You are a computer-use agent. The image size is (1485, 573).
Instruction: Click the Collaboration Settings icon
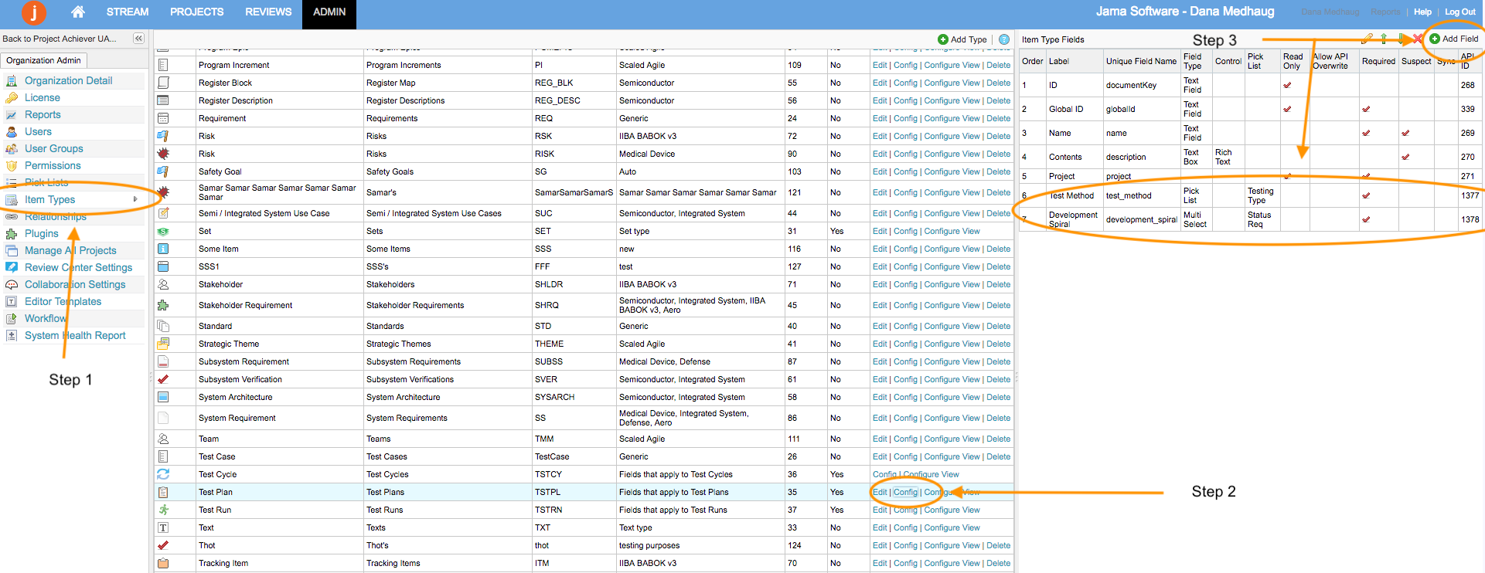pos(12,284)
